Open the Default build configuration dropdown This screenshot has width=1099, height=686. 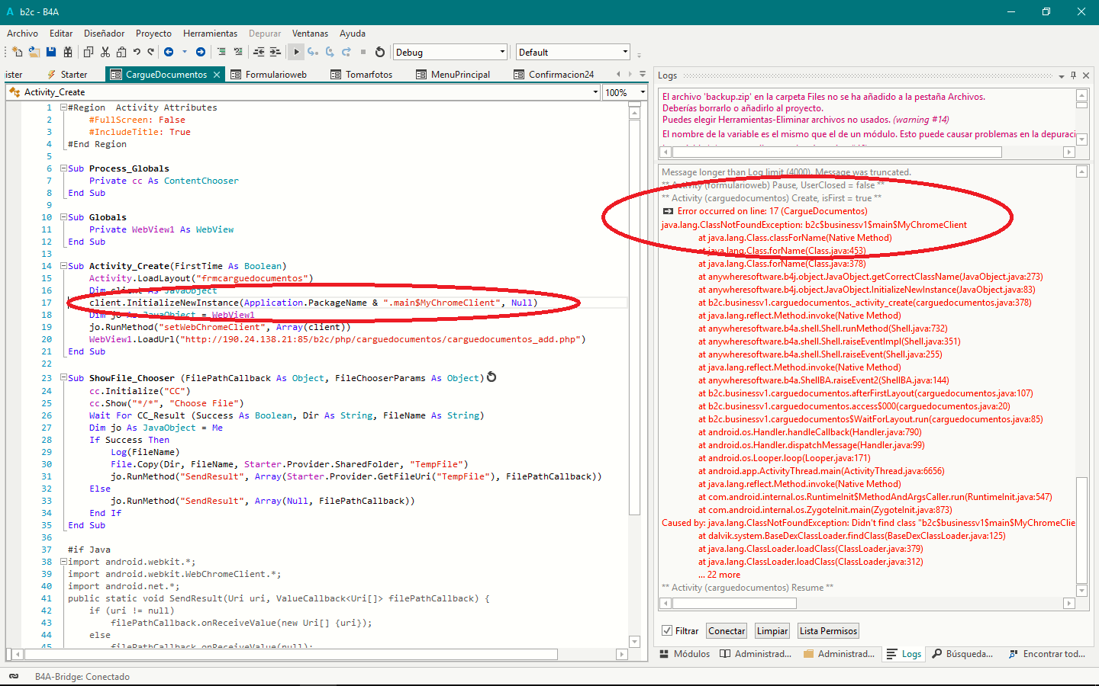[x=624, y=53]
